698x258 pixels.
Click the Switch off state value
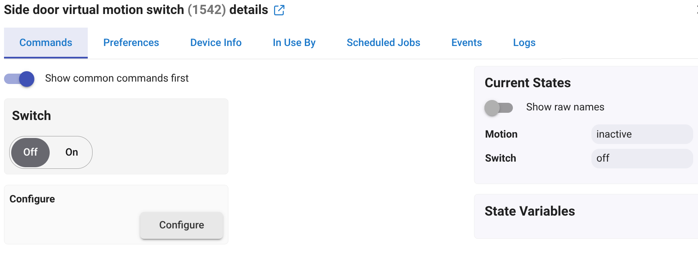pyautogui.click(x=642, y=158)
